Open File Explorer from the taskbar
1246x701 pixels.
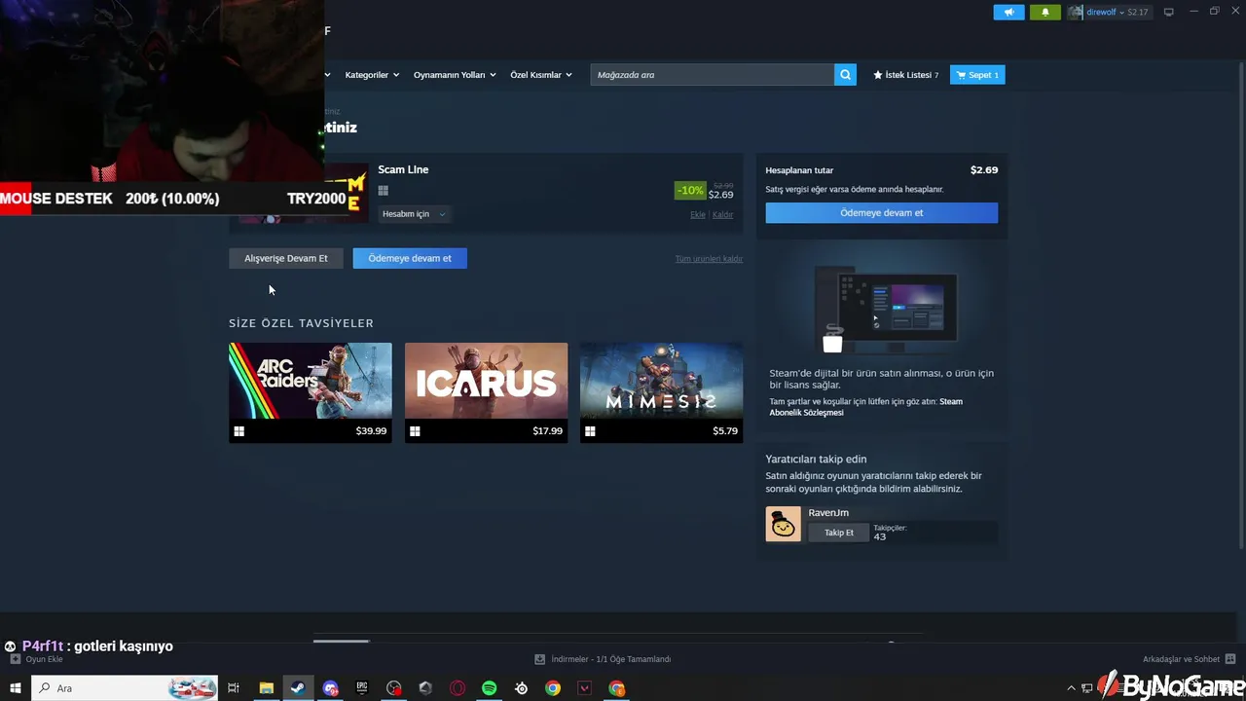point(266,688)
